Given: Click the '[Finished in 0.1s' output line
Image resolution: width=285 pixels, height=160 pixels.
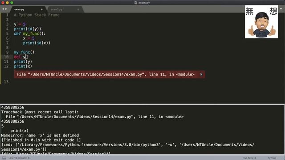Looking at the screenshot, I should (x=41, y=140).
